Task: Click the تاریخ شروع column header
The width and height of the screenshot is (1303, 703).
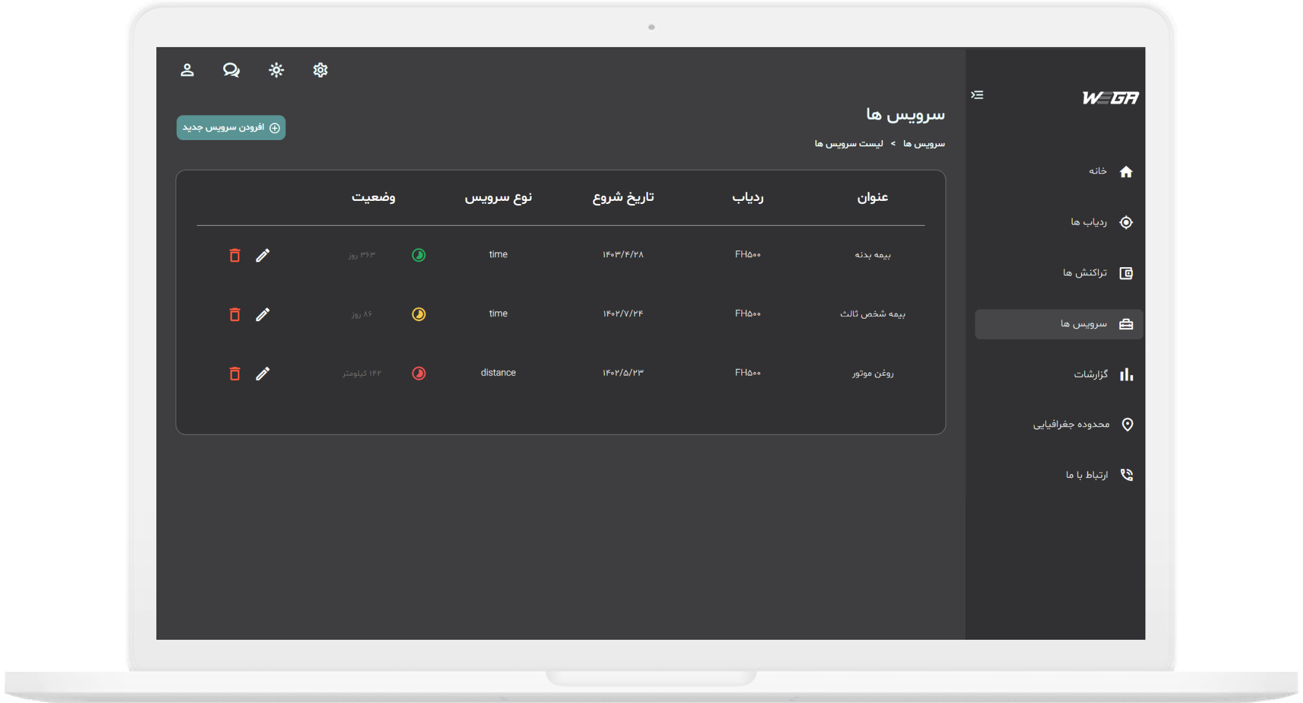Action: 623,197
